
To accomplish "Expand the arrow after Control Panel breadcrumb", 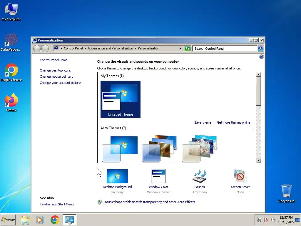I will [x=85, y=49].
